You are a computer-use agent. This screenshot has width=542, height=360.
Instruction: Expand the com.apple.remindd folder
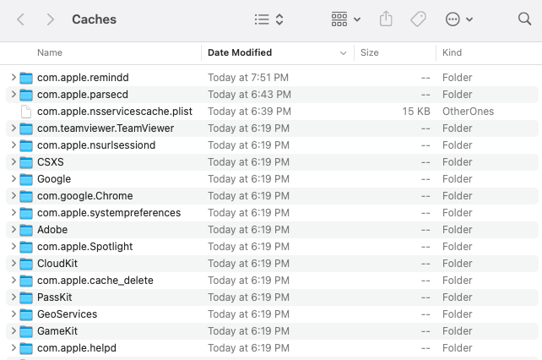point(14,77)
